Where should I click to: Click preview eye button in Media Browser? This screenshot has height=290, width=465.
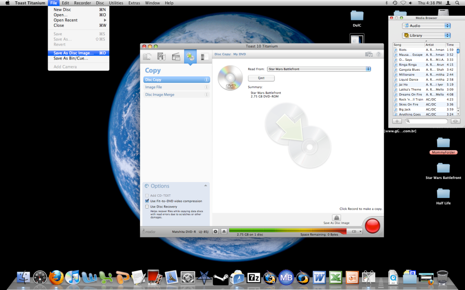tap(455, 121)
